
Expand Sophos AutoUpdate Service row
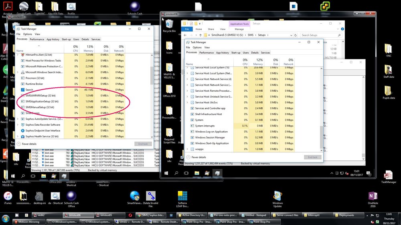click(x=18, y=119)
